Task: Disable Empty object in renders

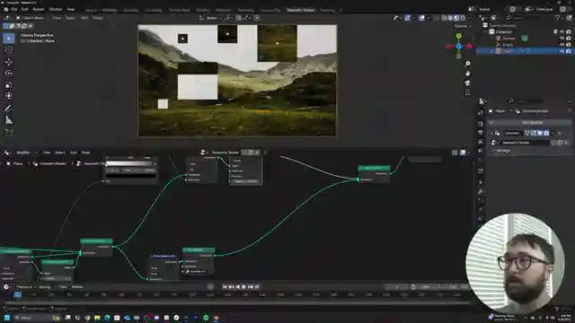Action: (x=569, y=44)
